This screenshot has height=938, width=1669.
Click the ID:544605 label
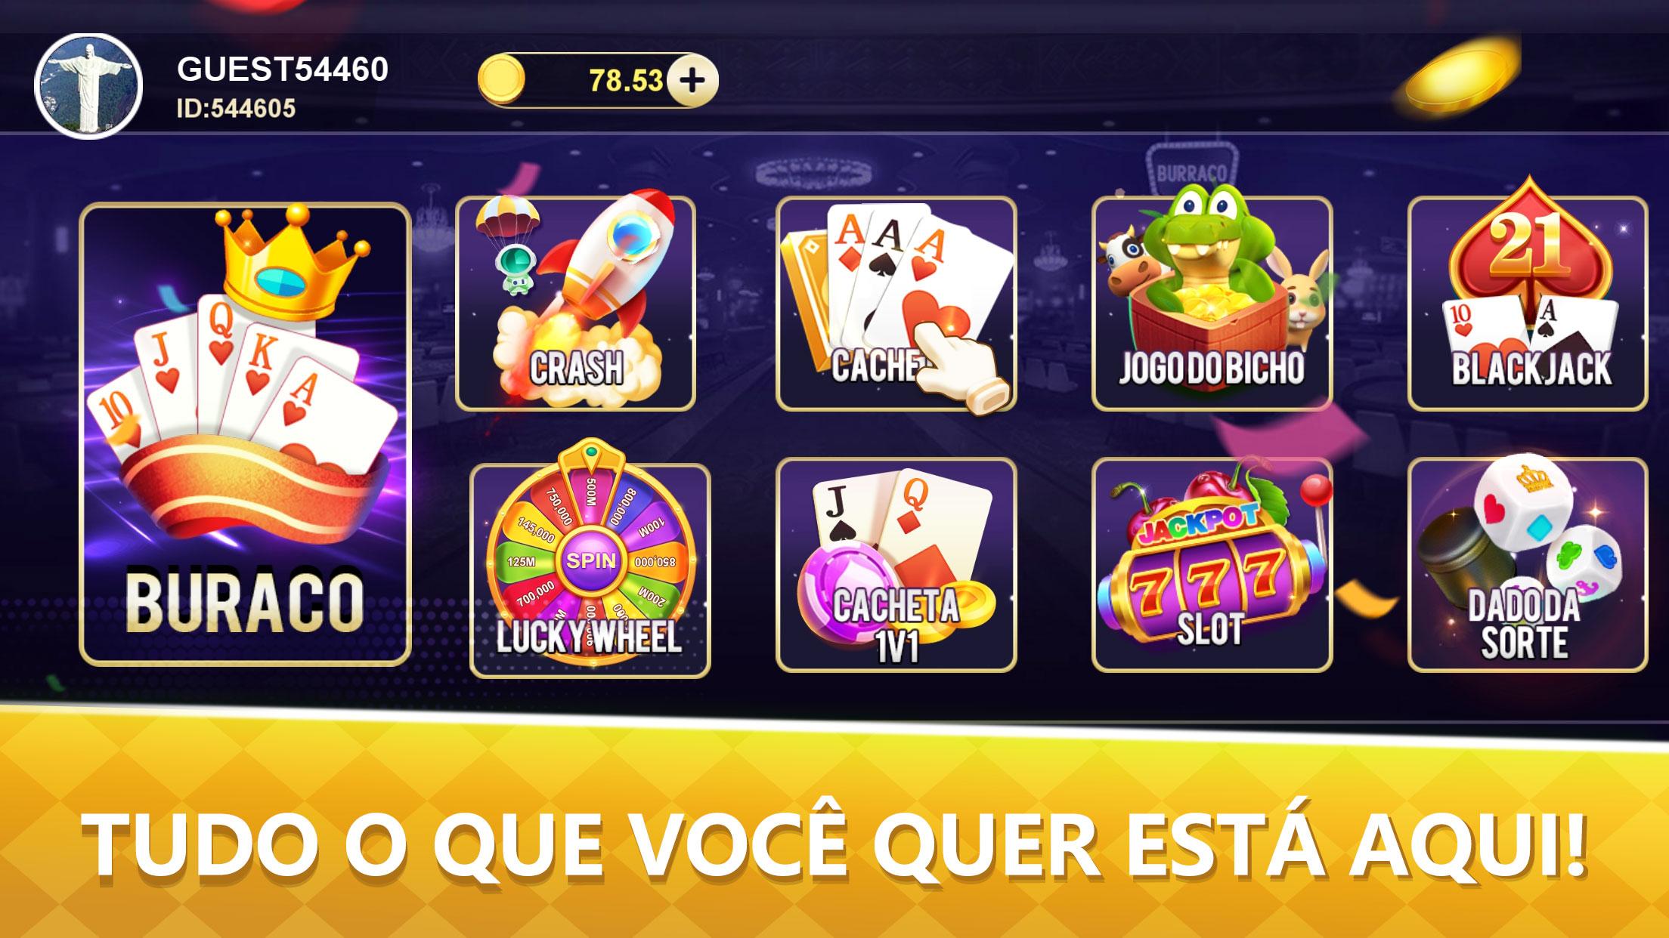[236, 109]
